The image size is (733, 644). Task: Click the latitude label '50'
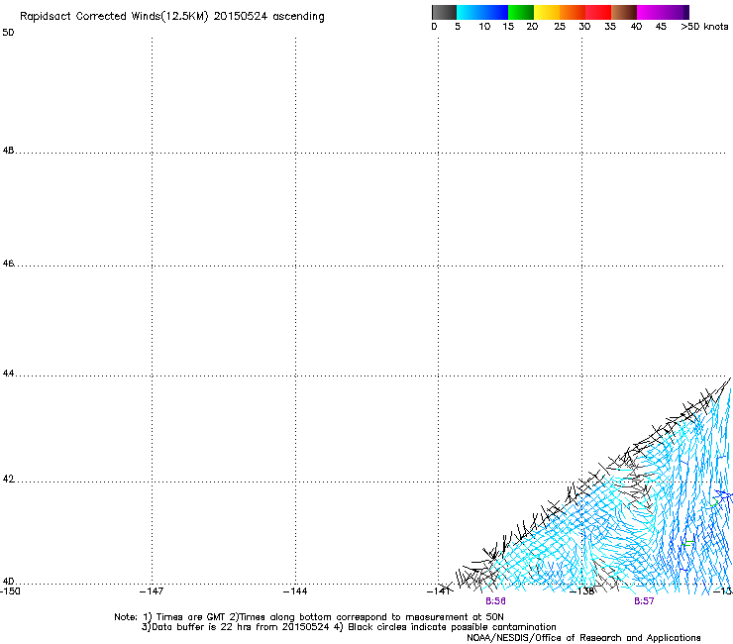(x=8, y=33)
